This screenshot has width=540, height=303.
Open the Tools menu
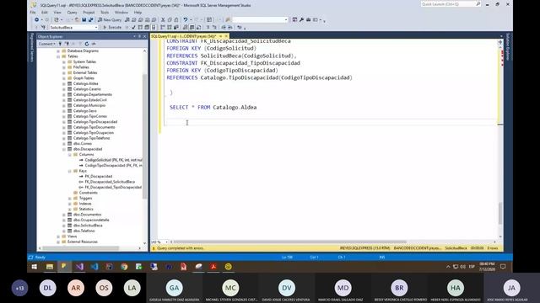105,13
